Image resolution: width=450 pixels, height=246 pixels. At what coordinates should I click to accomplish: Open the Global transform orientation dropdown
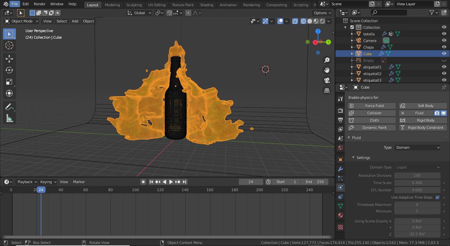point(139,13)
